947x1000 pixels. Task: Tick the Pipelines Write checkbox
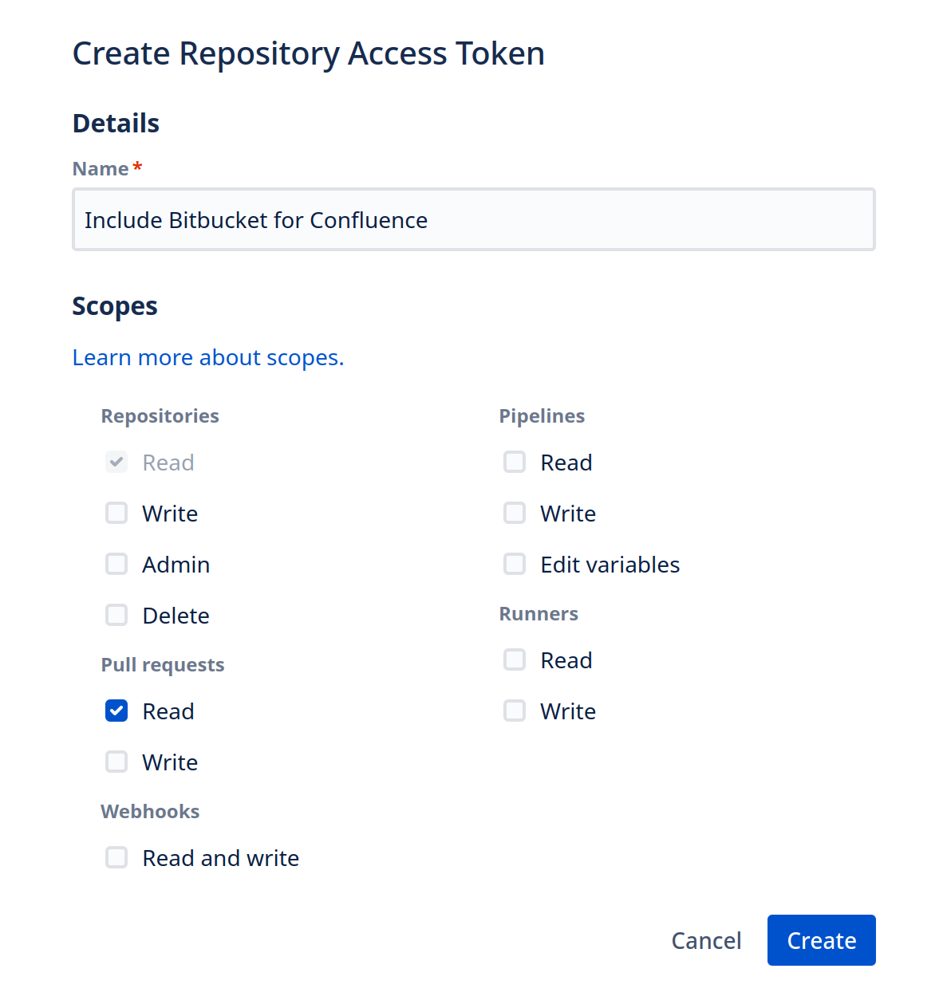coord(515,513)
